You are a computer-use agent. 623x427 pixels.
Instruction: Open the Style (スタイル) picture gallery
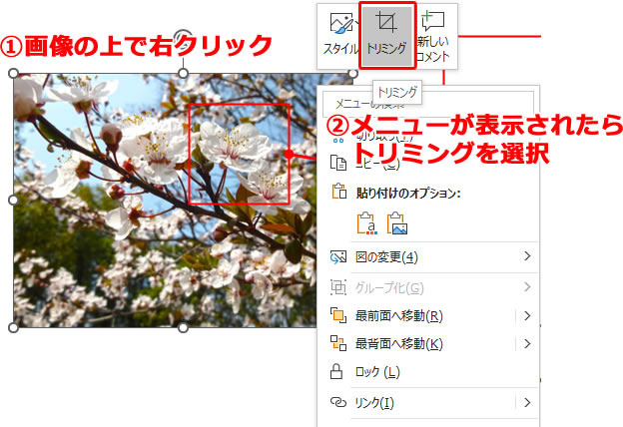click(340, 35)
